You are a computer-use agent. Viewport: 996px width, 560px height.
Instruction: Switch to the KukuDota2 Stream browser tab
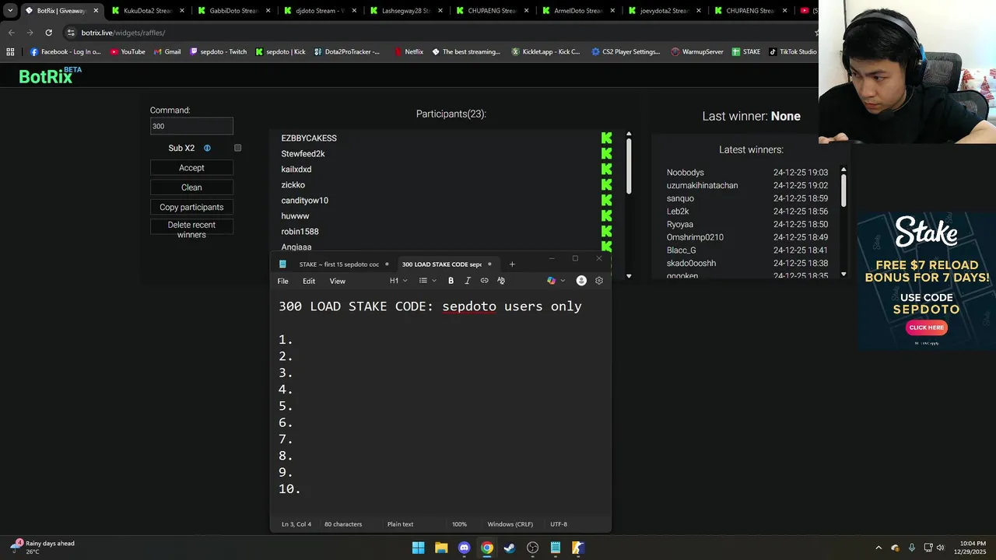(x=149, y=11)
